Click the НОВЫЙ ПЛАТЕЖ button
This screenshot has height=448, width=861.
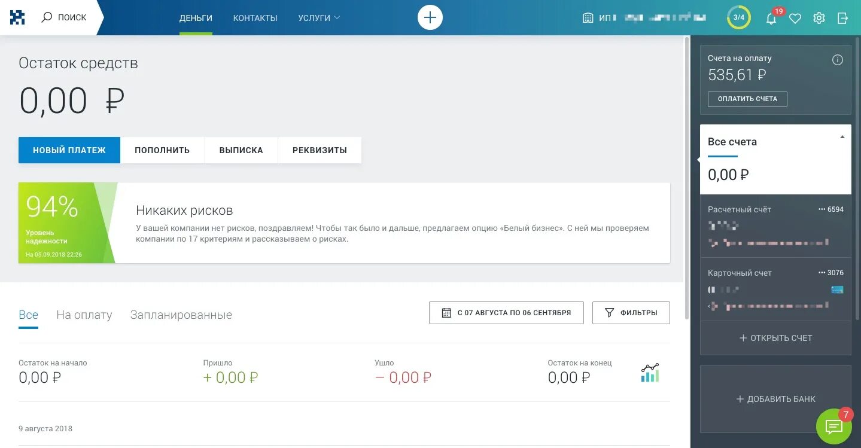[69, 150]
